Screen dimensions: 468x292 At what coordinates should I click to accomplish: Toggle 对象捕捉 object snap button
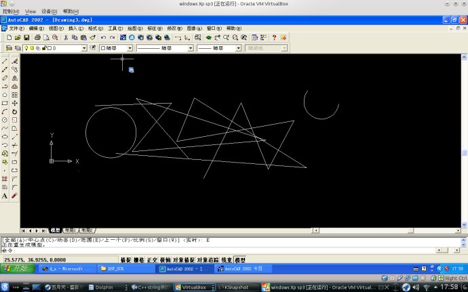tap(184, 259)
